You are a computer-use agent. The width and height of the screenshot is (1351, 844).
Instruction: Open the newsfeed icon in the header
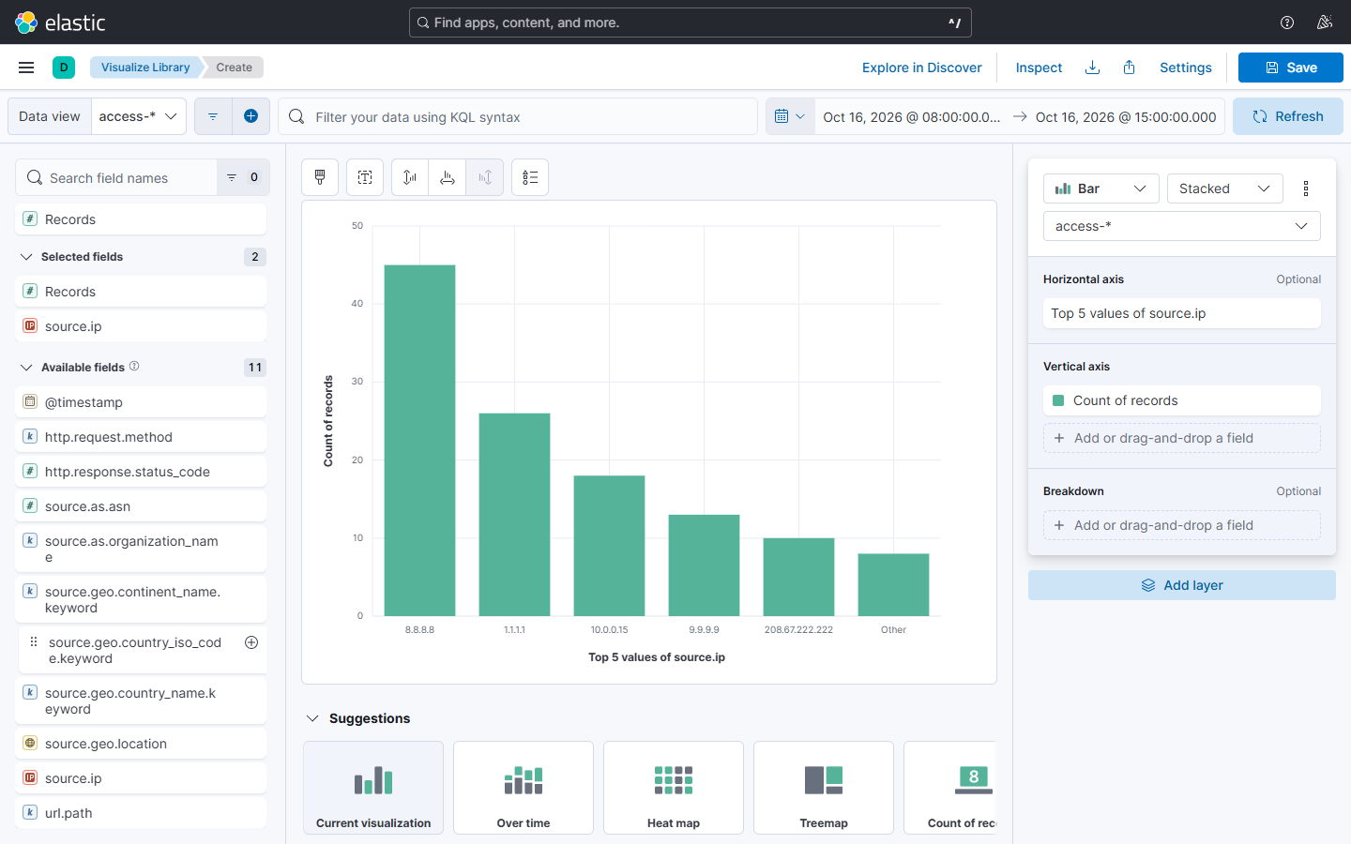1325,23
